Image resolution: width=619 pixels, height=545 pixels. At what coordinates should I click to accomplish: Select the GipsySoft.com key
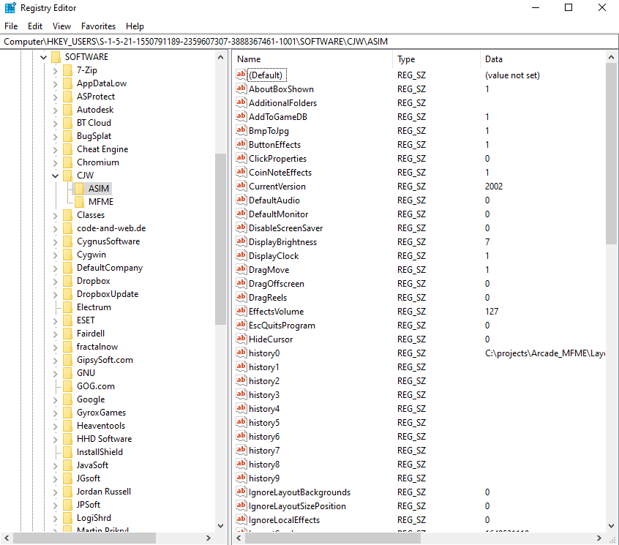click(105, 359)
